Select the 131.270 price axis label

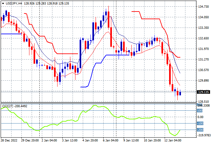204,60
